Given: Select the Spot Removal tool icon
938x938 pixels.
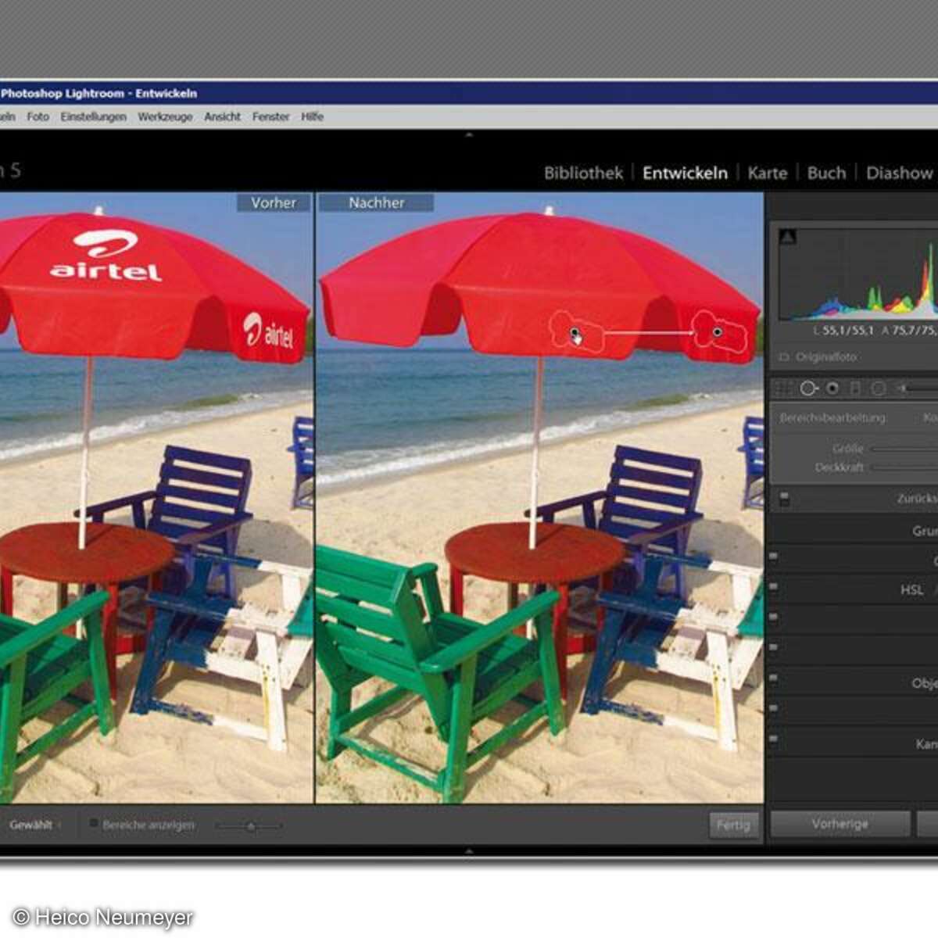Looking at the screenshot, I should coord(809,388).
